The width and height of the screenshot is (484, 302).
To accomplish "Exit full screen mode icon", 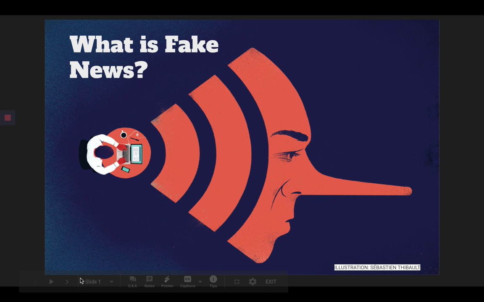I will tap(237, 282).
